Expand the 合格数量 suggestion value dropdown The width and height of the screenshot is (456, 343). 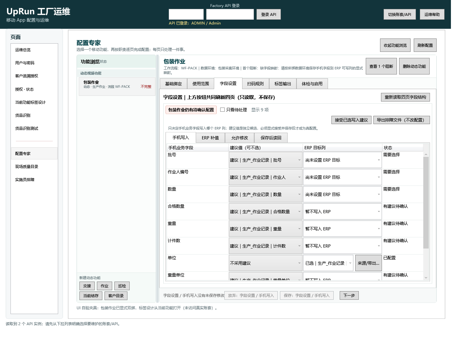pyautogui.click(x=265, y=212)
